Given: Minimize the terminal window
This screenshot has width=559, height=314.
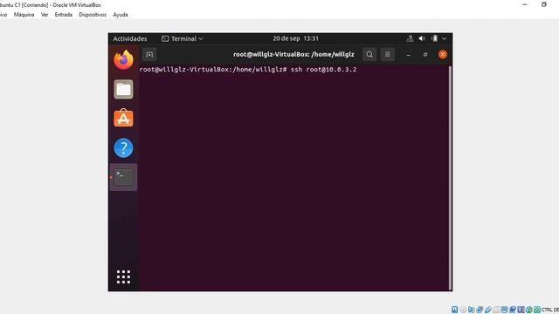Looking at the screenshot, I should (408, 54).
